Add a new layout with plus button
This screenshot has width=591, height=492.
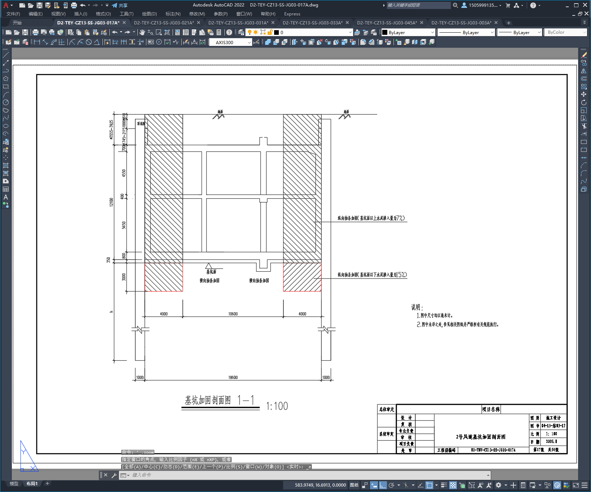coord(47,483)
